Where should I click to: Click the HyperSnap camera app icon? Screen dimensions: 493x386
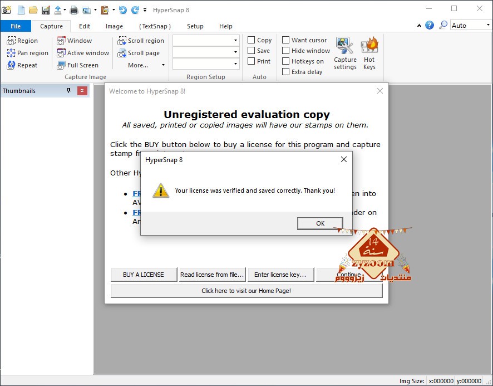click(6, 10)
